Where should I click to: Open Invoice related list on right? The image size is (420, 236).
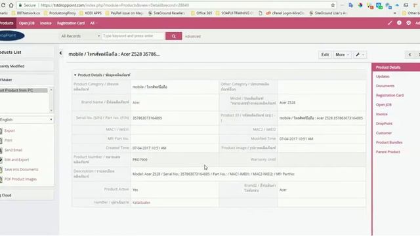[381, 114]
